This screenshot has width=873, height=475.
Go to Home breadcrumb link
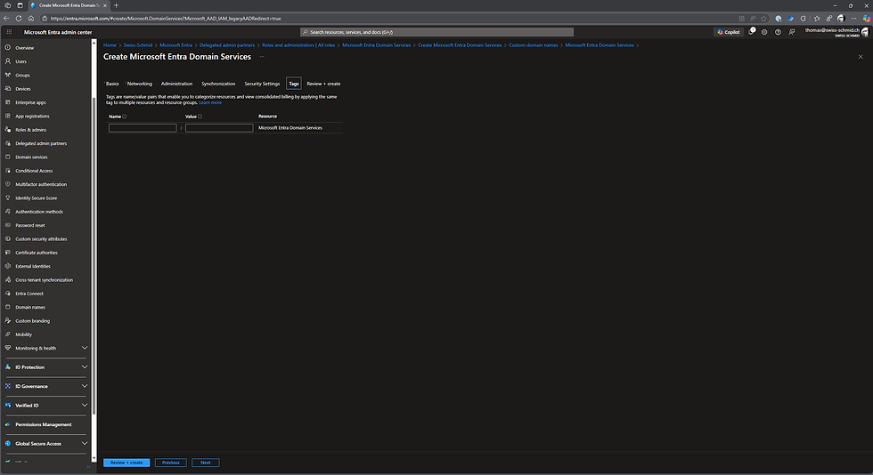[110, 45]
